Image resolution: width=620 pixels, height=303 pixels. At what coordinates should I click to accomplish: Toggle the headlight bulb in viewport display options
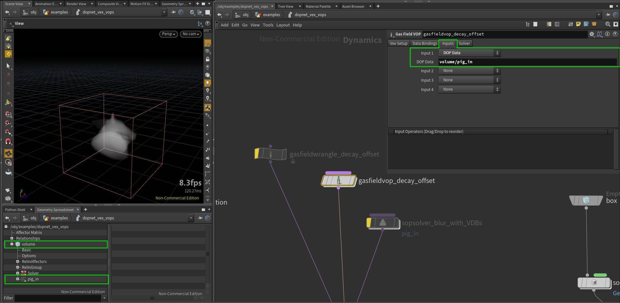coord(208,83)
